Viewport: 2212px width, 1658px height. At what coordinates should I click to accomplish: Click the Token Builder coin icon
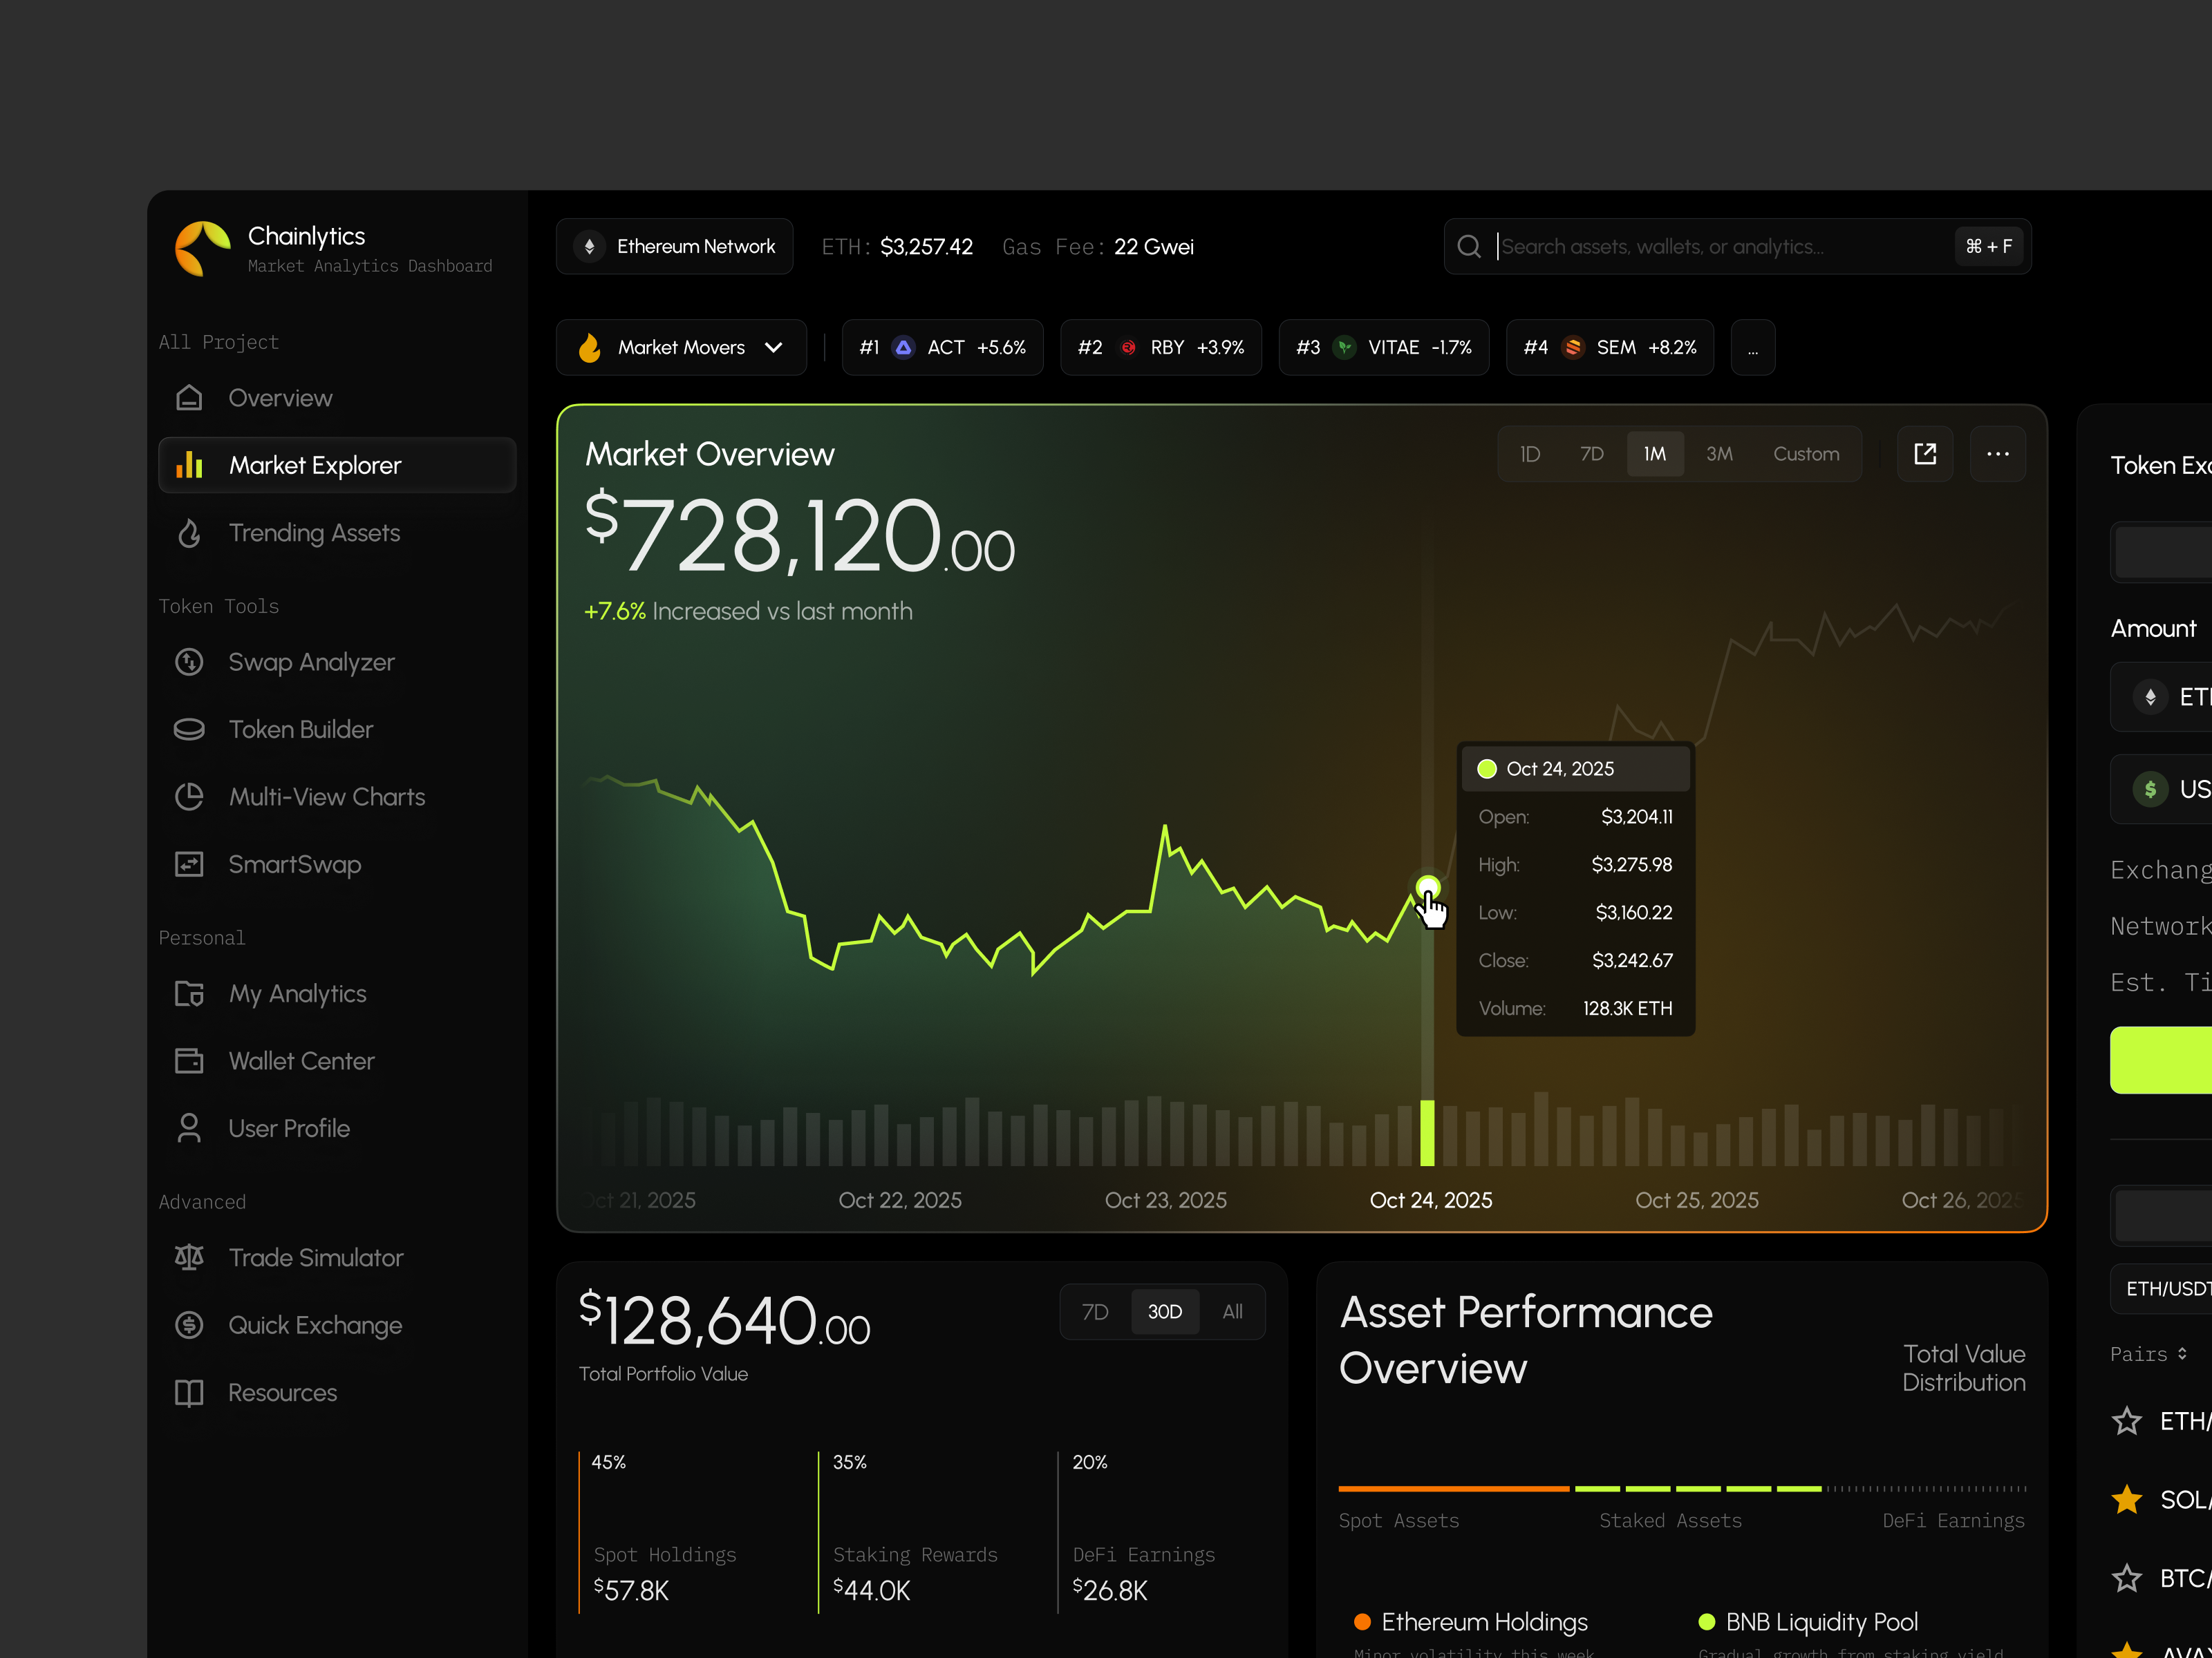click(189, 730)
